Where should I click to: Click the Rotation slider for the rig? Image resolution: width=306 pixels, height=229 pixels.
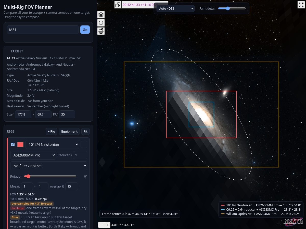coord(50,176)
